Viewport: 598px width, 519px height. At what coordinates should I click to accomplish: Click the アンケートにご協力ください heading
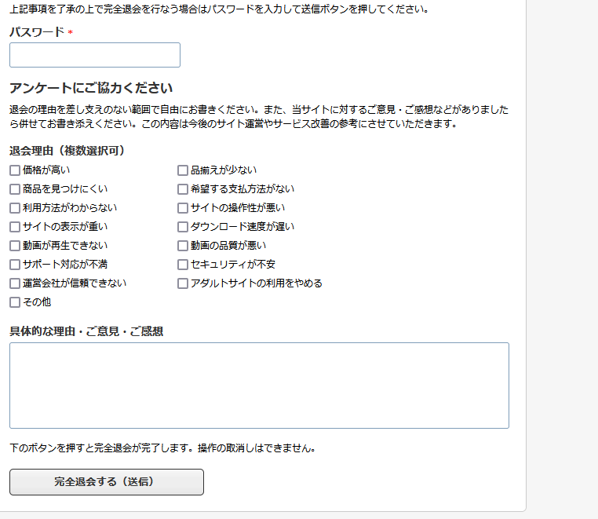[91, 88]
